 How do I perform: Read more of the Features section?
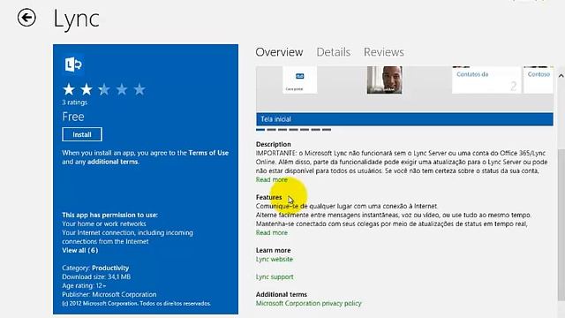272,232
